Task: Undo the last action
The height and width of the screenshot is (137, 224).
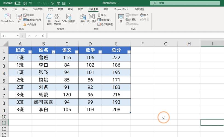Action: [31, 3]
